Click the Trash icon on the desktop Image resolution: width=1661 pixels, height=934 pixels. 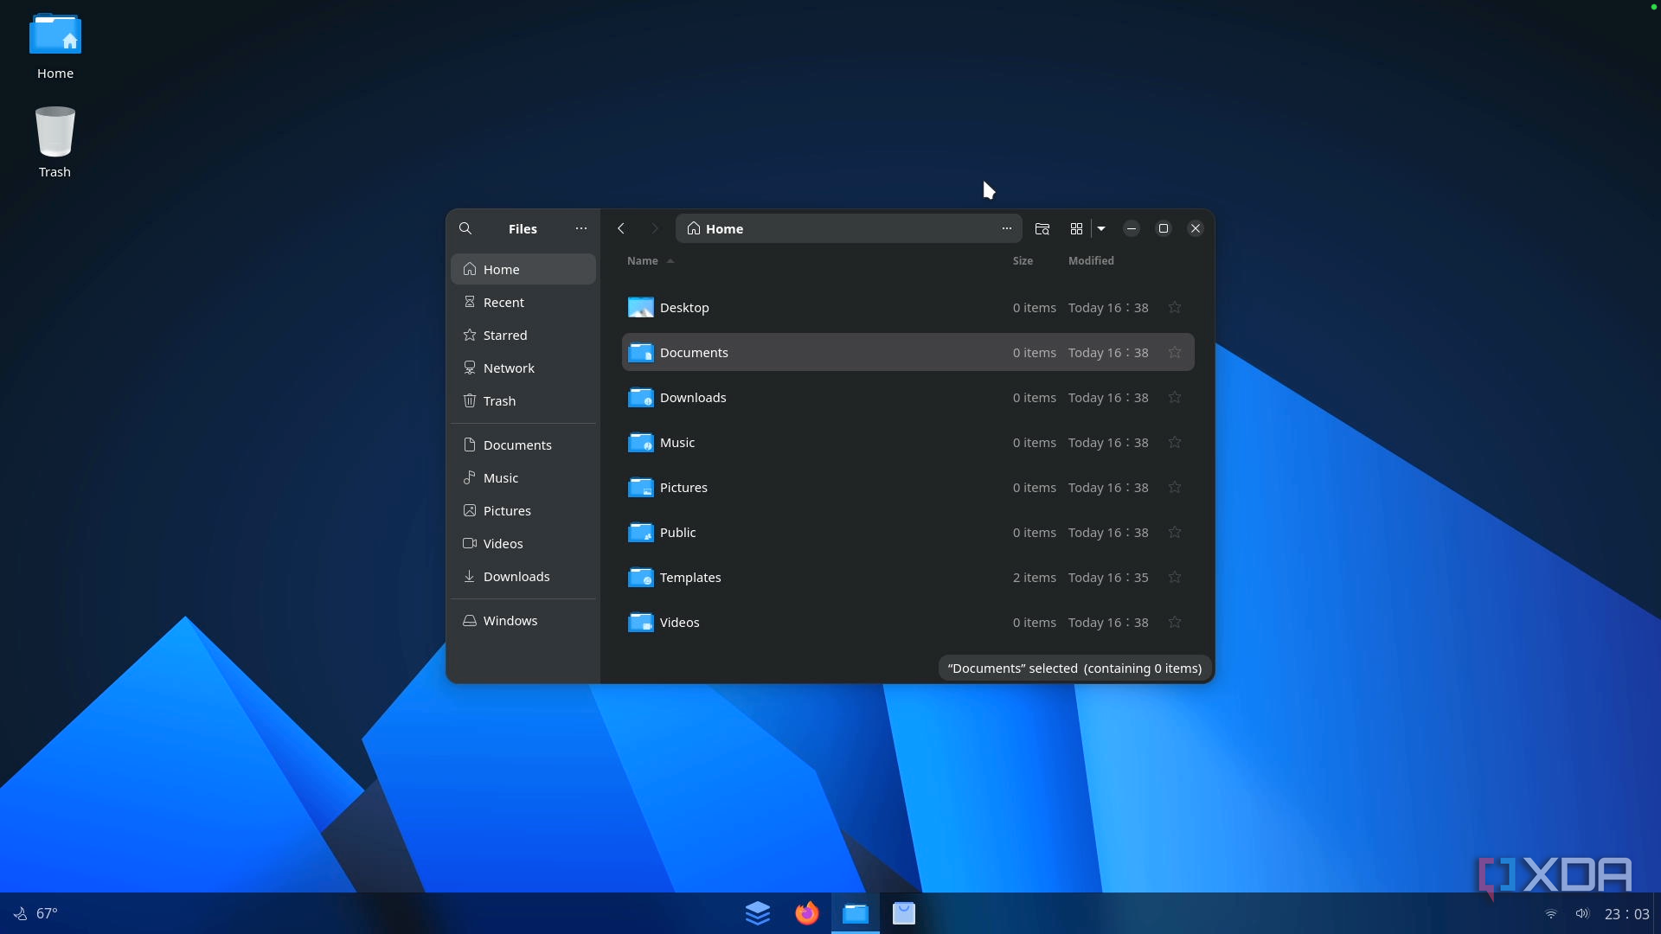point(55,132)
